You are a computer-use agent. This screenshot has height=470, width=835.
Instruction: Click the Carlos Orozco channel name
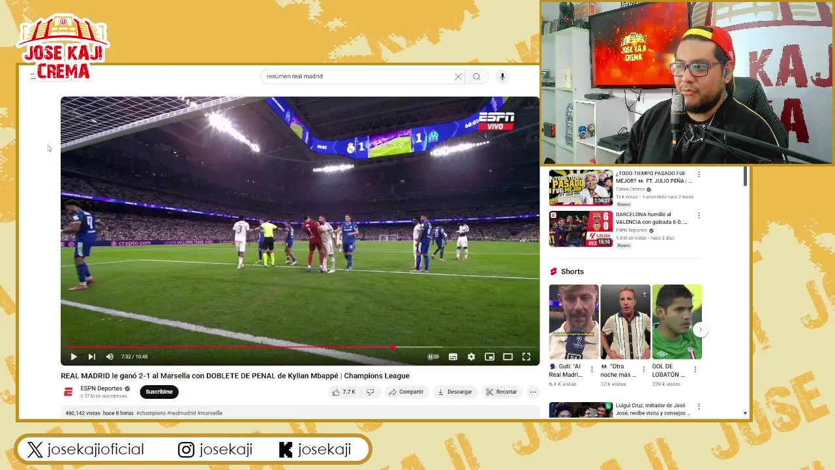tap(630, 189)
